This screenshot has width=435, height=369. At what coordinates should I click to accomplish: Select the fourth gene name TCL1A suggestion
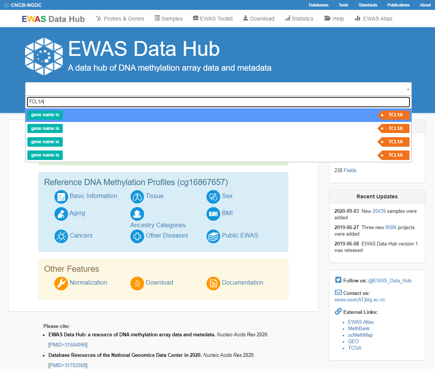pyautogui.click(x=218, y=155)
